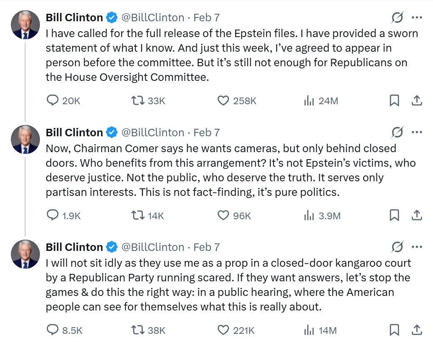The width and height of the screenshot is (433, 343).
Task: Expand options for kangaroo court tweet
Action: coord(417,247)
